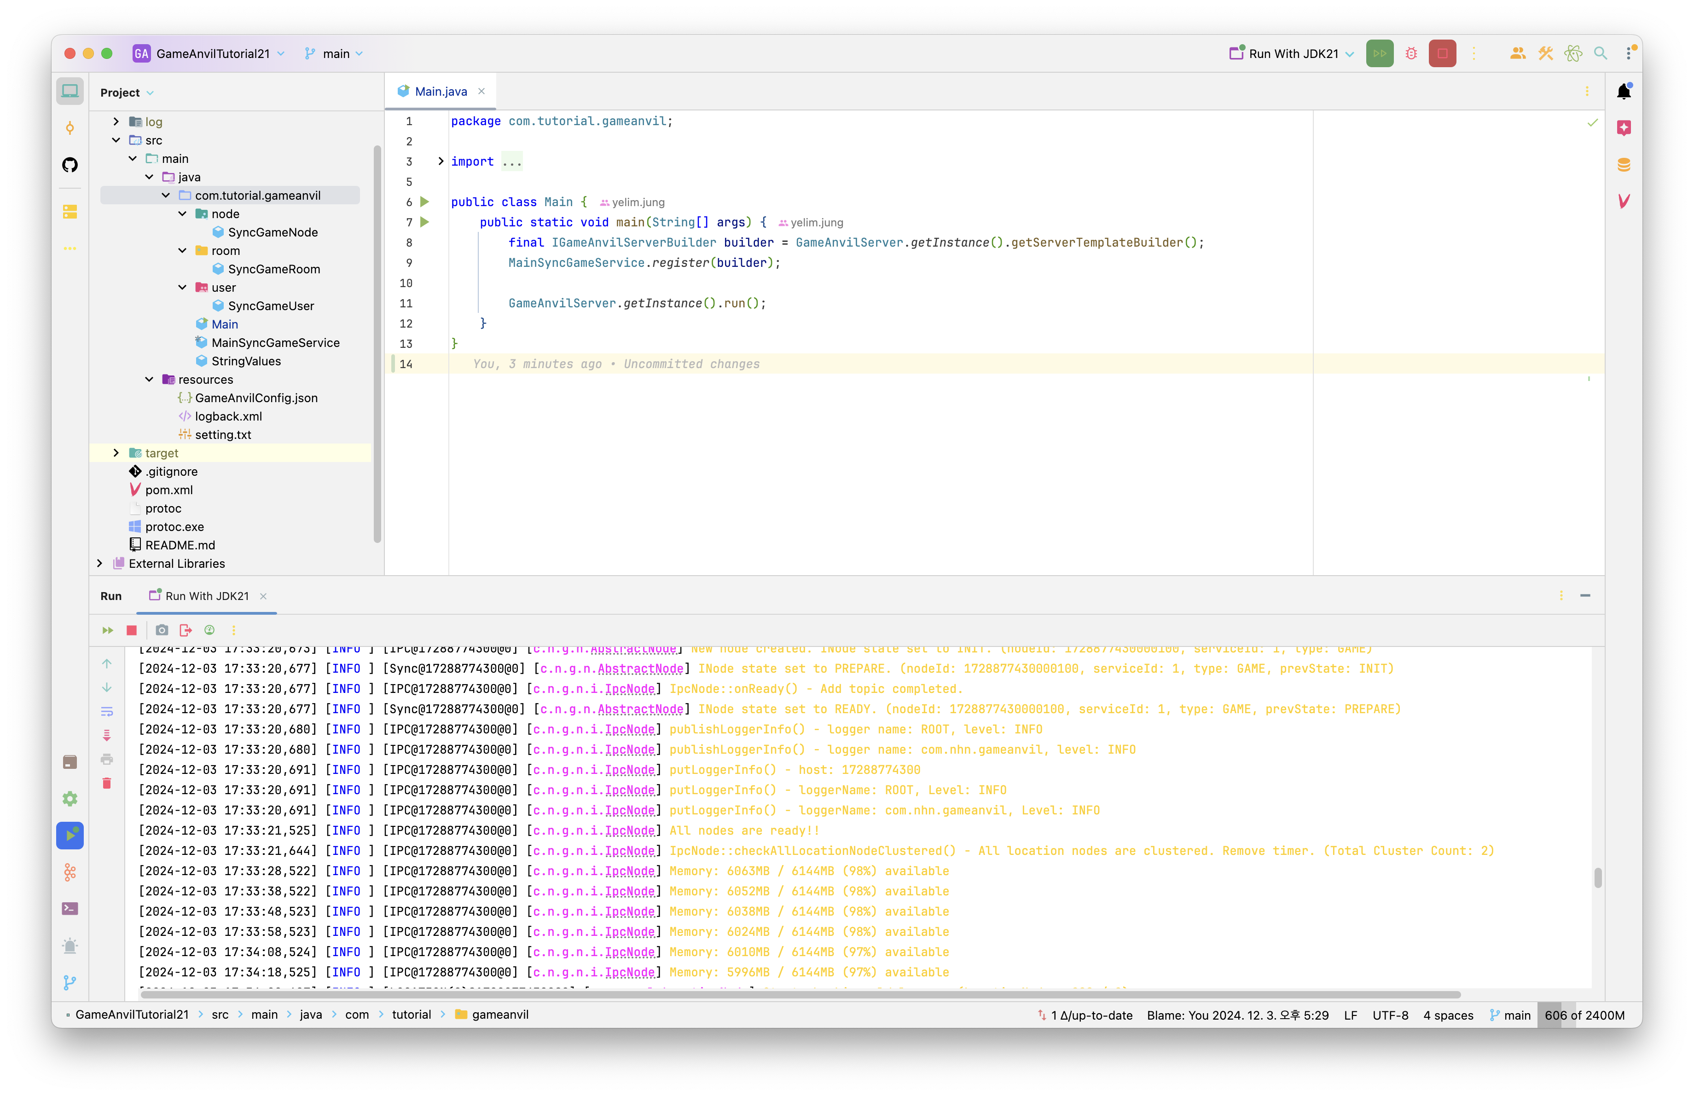
Task: Stop the process in the Run panel
Action: (132, 630)
